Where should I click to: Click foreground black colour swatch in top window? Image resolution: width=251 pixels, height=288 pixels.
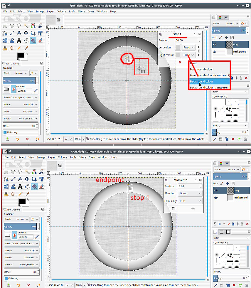coord(21,55)
